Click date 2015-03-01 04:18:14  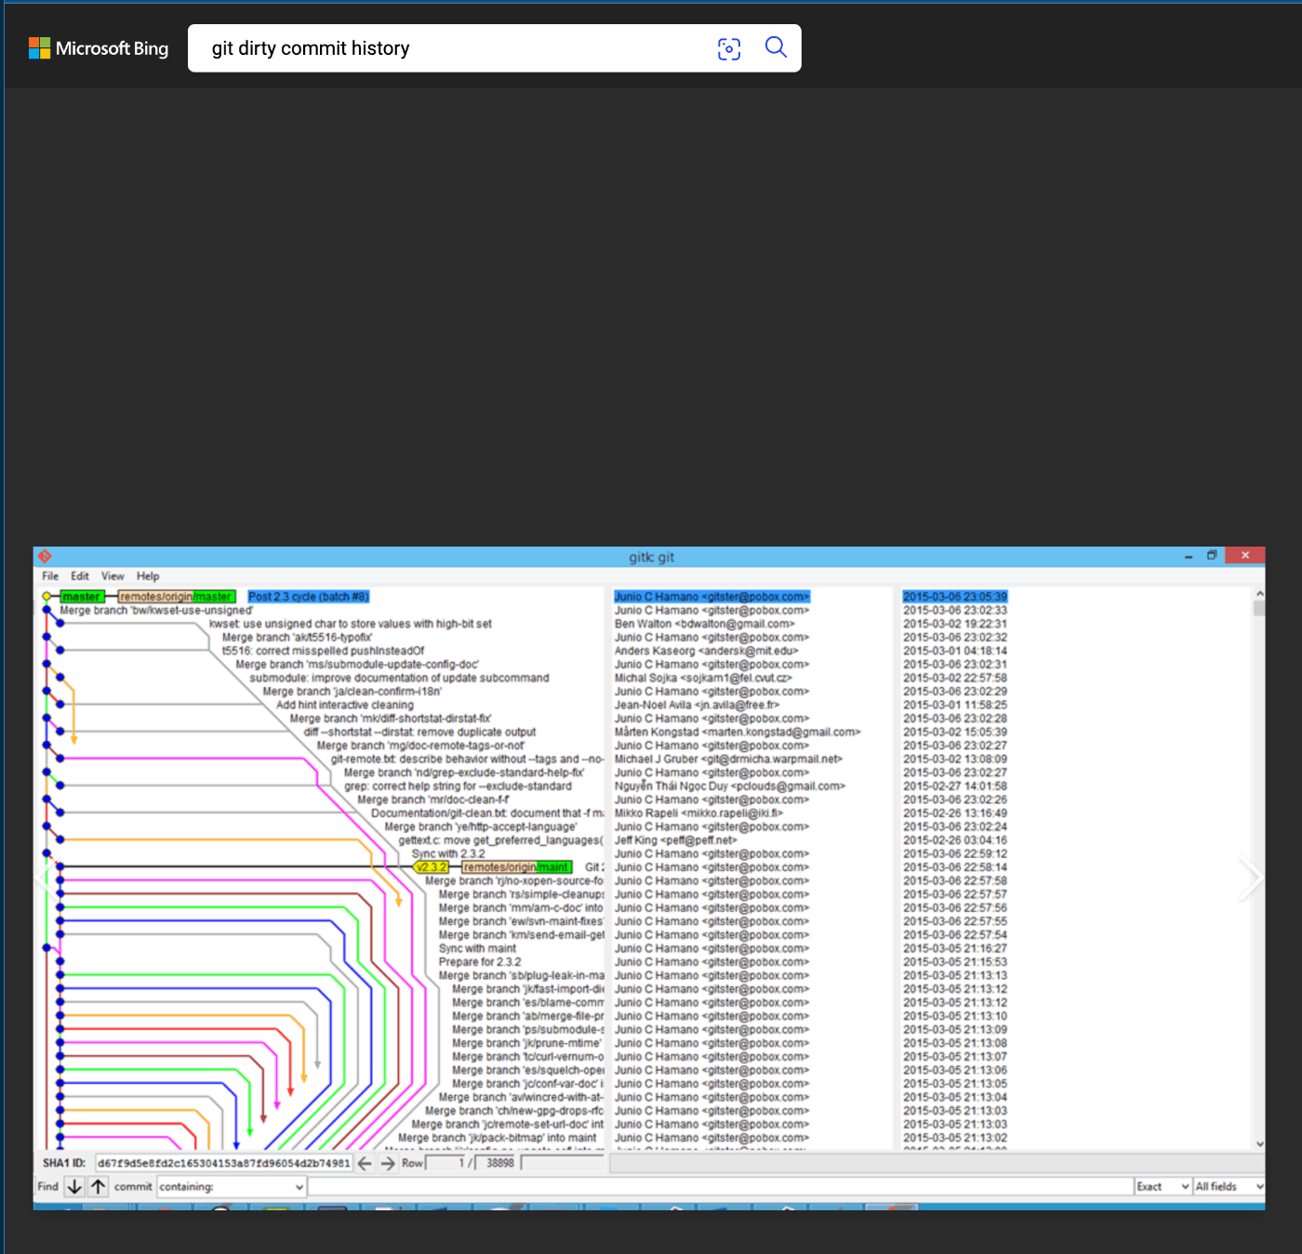click(955, 651)
